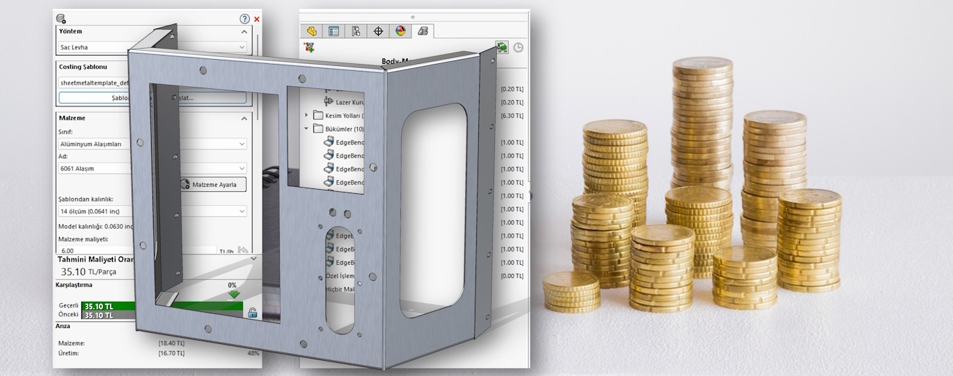Switch to the ConfigurationManager tab
Viewport: 953px width, 376px height.
(356, 31)
